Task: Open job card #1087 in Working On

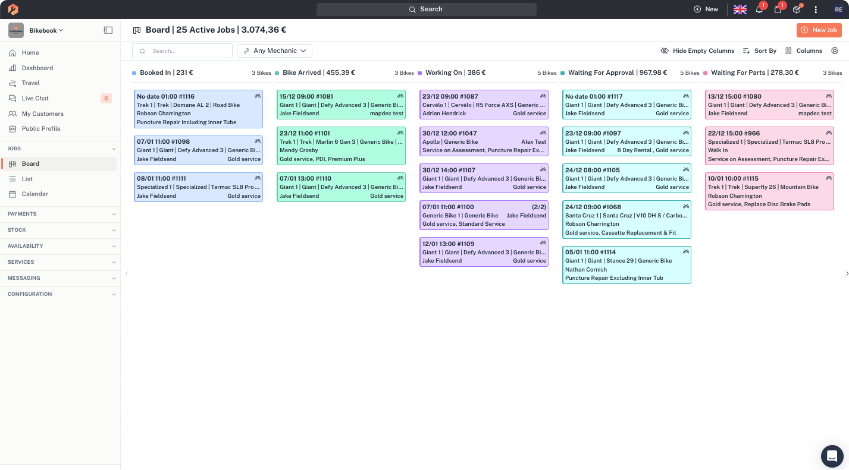Action: (x=484, y=105)
